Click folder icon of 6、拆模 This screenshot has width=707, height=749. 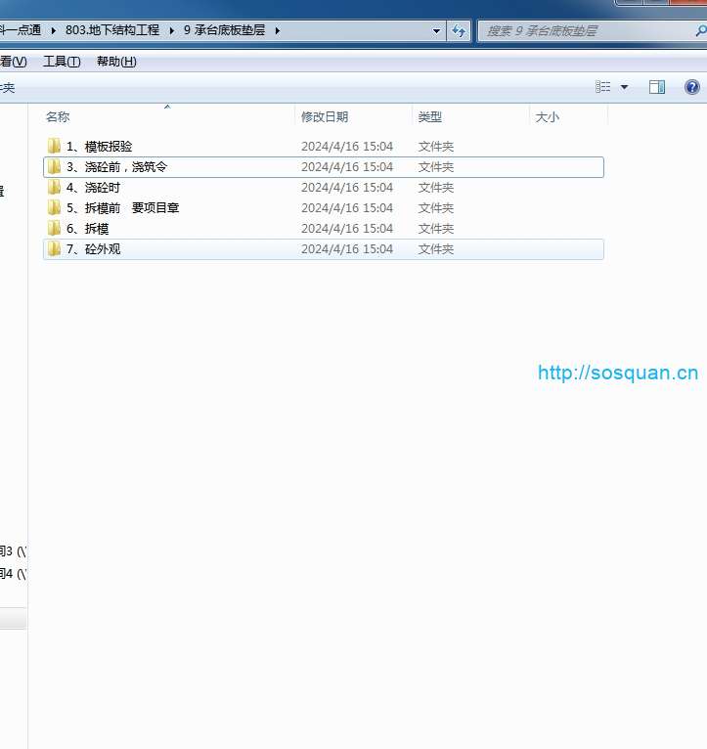coord(54,229)
